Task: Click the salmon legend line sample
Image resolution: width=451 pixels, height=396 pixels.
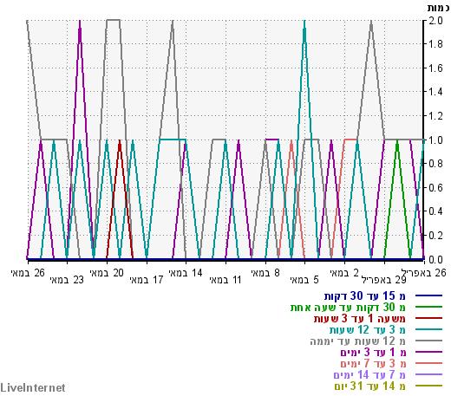Action: (x=428, y=363)
